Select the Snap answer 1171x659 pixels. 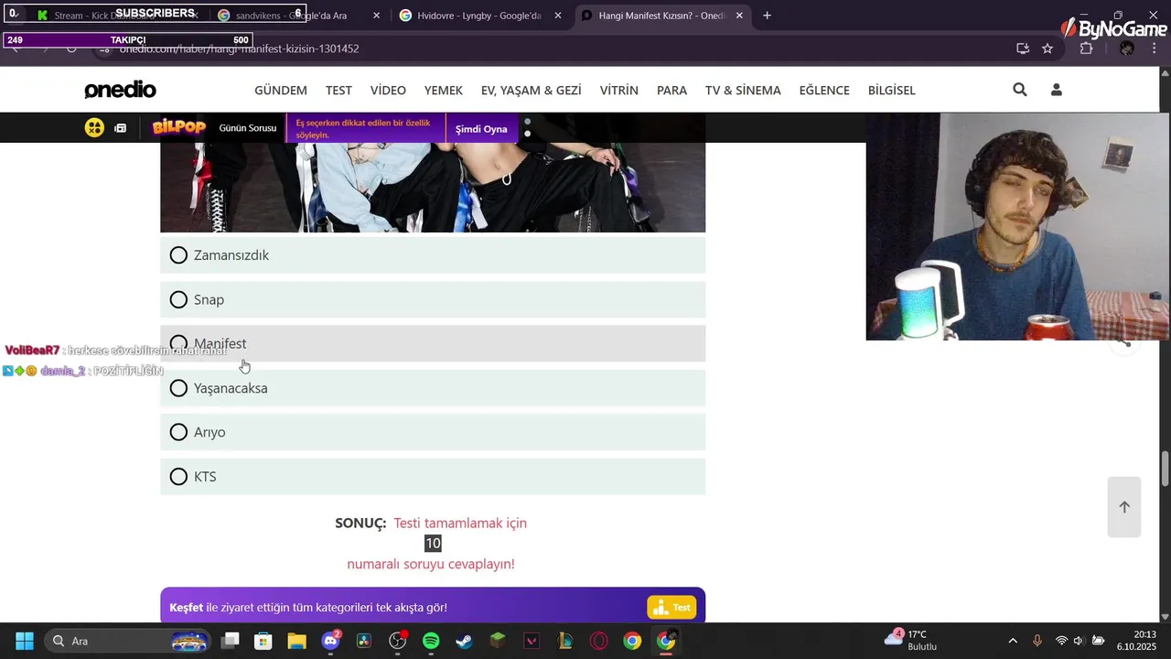click(433, 299)
